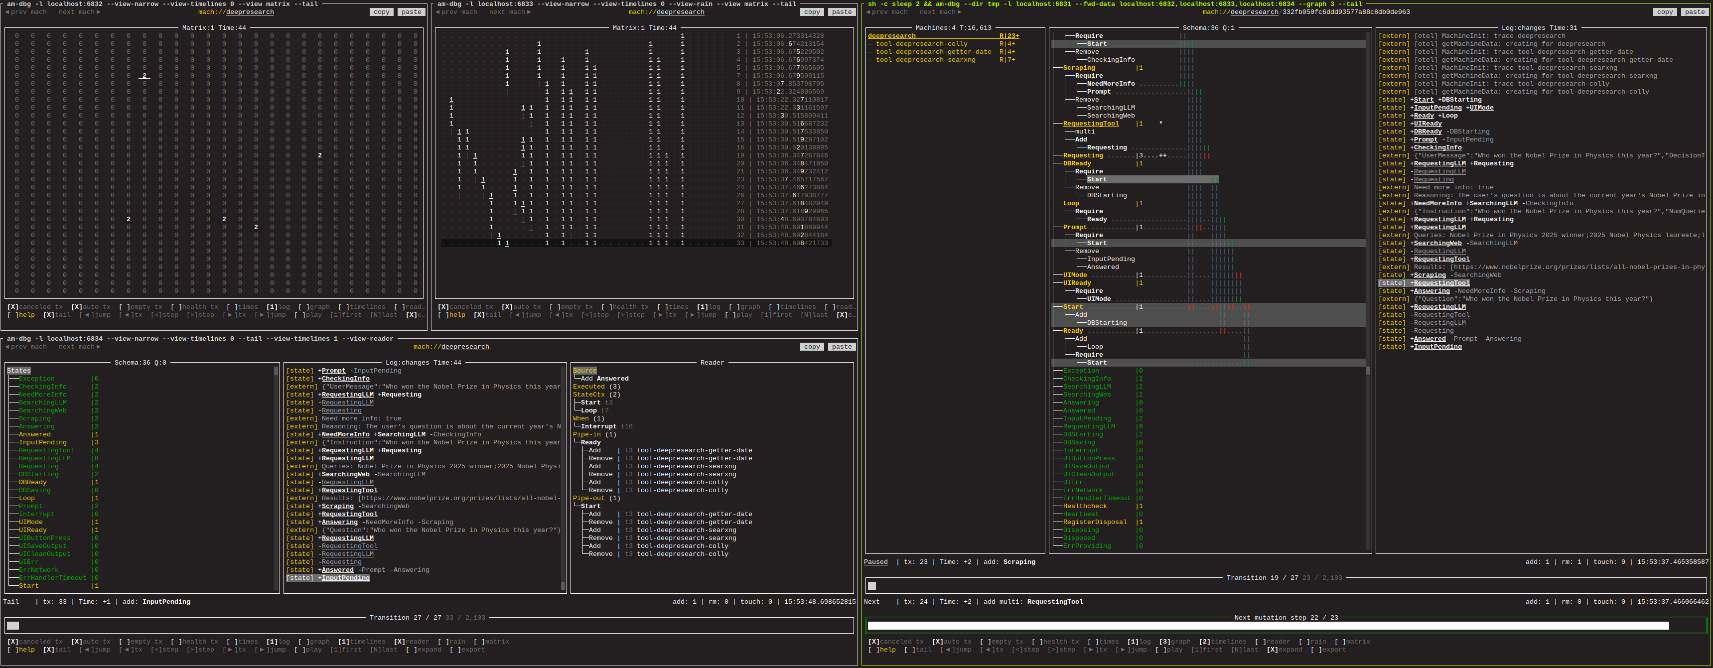Collapse the RequestingTool tree node in Schema

(x=1091, y=124)
